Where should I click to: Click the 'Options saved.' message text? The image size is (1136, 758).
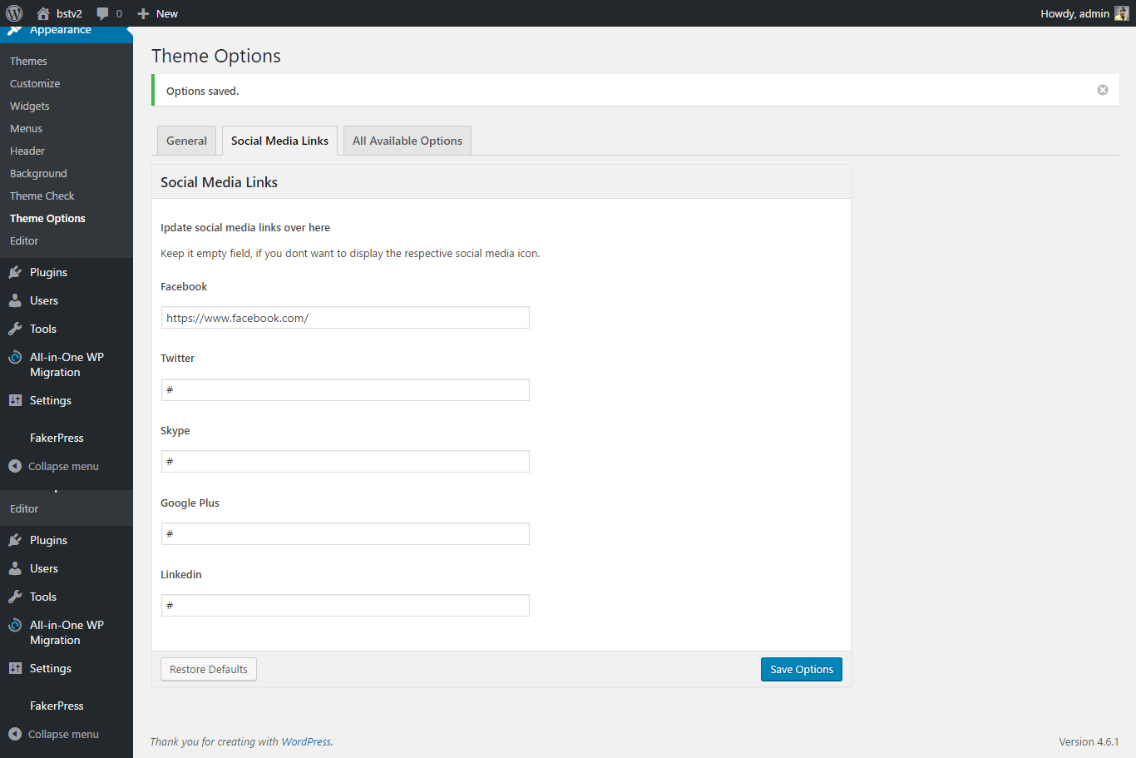(x=202, y=91)
